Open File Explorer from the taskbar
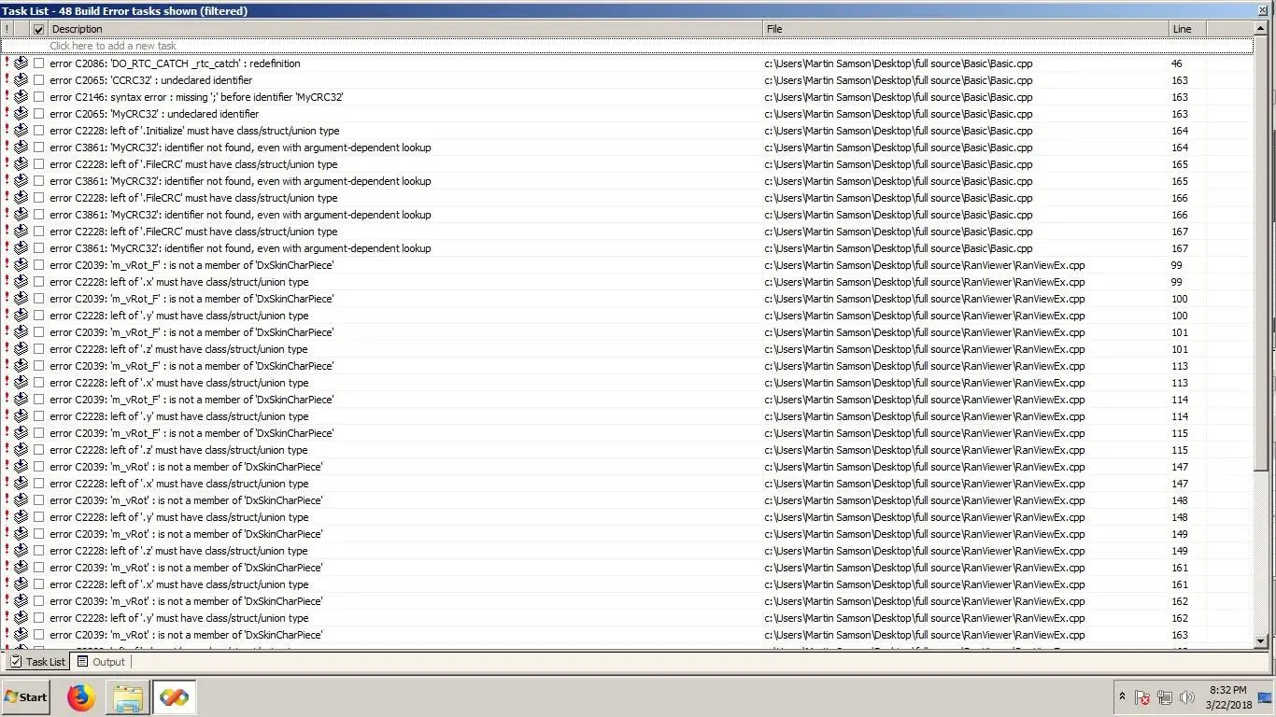Screen dimensions: 1276x717 (x=128, y=697)
